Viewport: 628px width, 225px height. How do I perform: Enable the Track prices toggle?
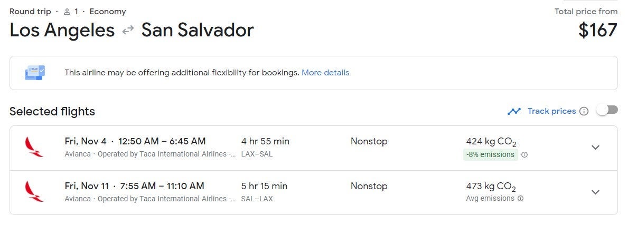click(x=607, y=110)
